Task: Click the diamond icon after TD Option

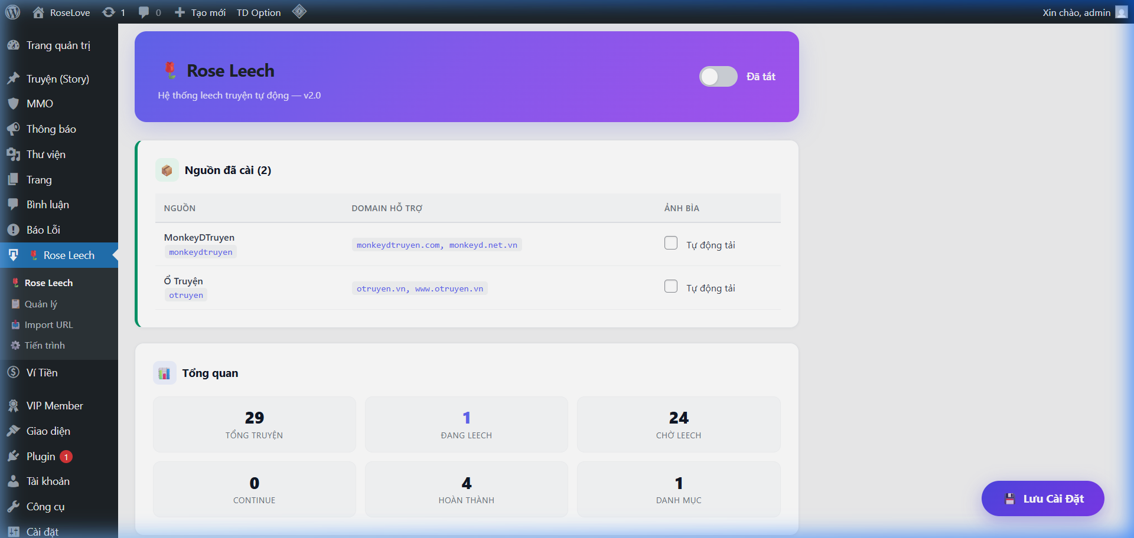Action: (299, 12)
